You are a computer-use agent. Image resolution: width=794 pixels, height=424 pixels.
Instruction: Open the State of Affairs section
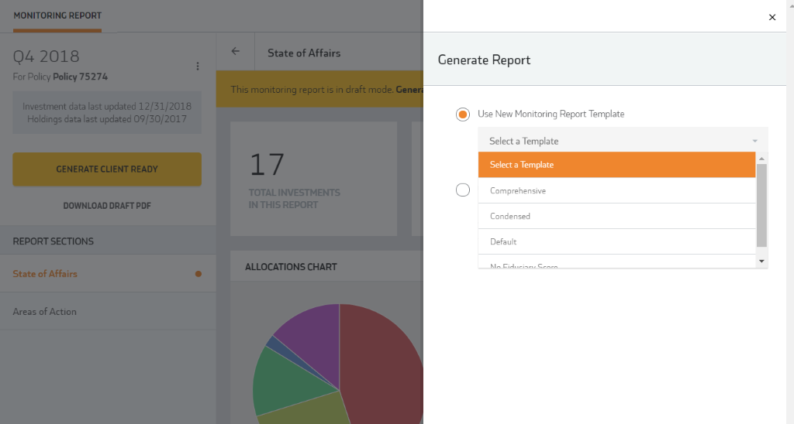tap(45, 274)
